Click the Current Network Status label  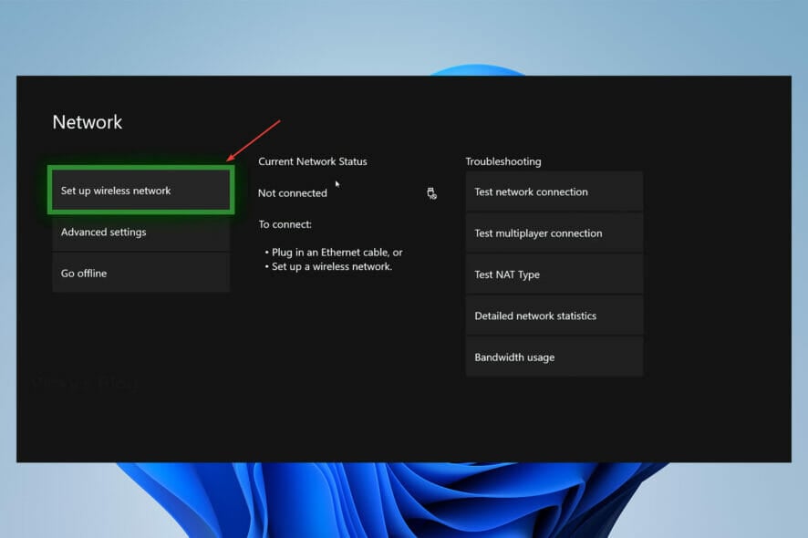[x=313, y=161]
